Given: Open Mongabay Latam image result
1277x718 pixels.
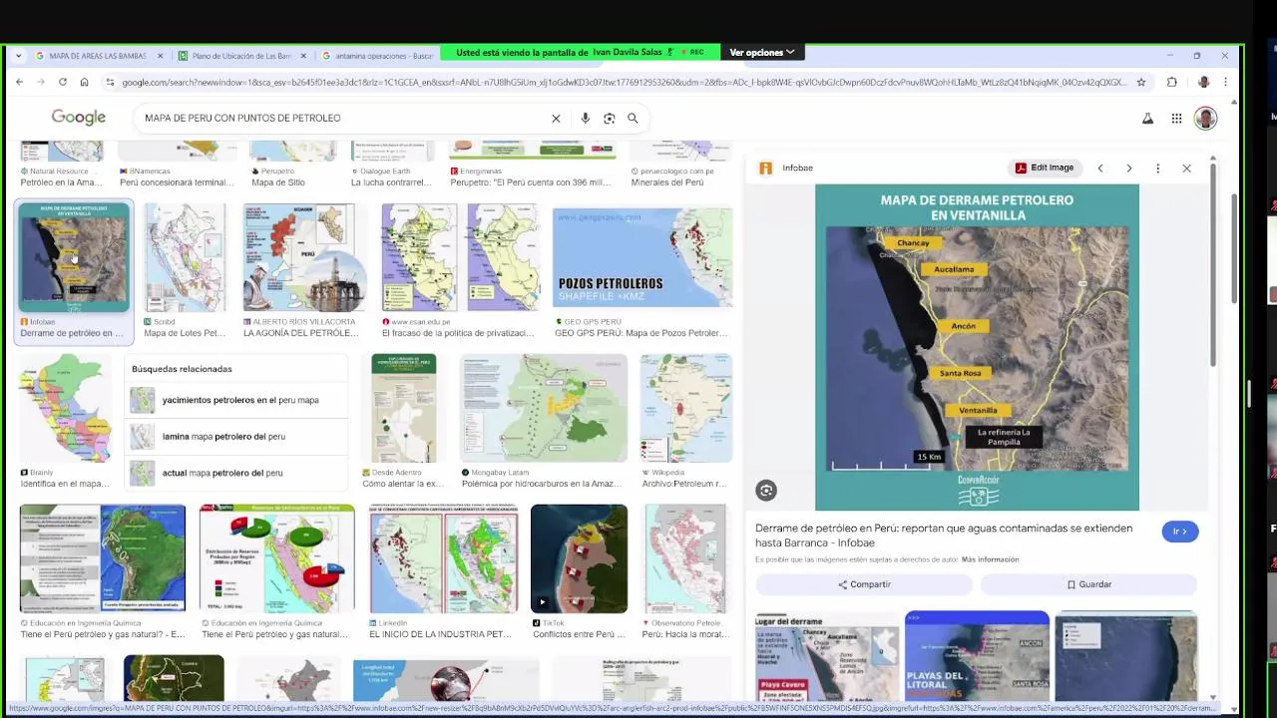Looking at the screenshot, I should tap(544, 409).
